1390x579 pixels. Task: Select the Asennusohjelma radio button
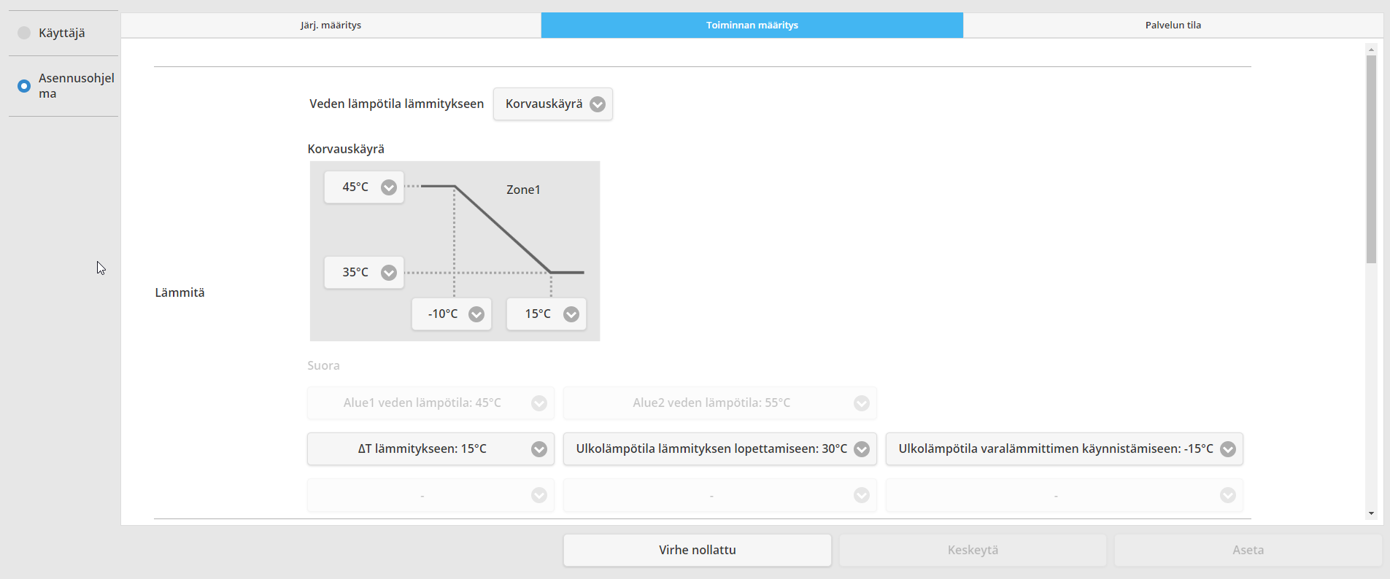[24, 86]
